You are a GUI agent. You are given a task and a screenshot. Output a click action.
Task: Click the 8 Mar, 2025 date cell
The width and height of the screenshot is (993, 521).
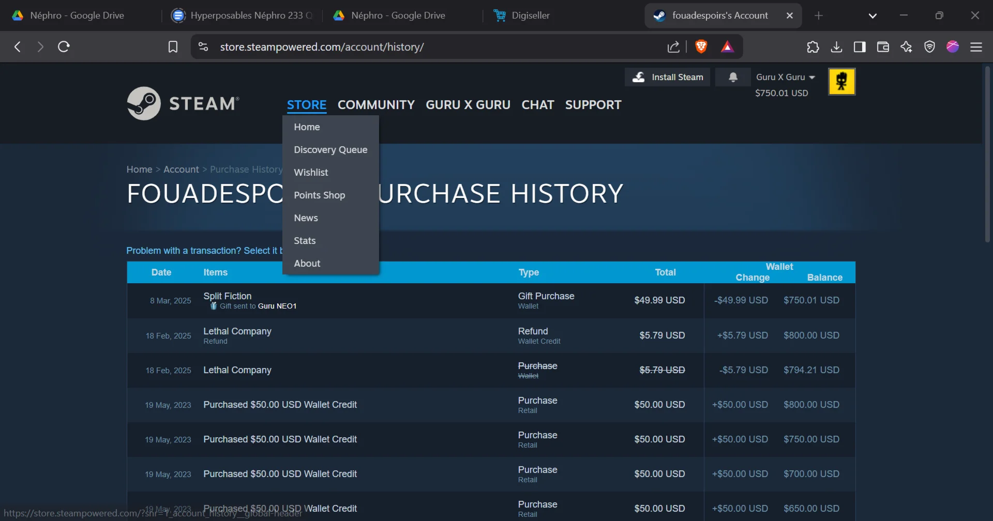[x=170, y=301]
